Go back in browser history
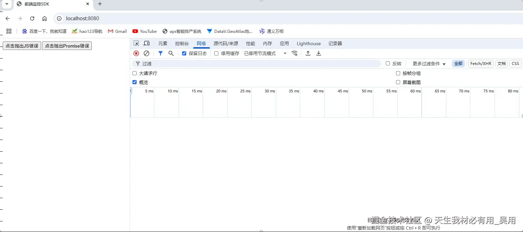Image resolution: width=523 pixels, height=232 pixels. [x=8, y=18]
